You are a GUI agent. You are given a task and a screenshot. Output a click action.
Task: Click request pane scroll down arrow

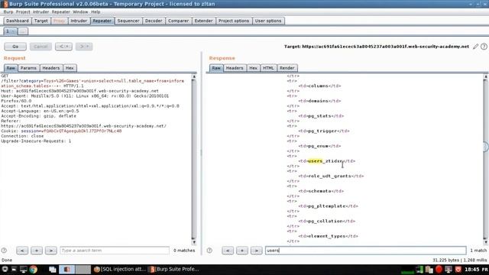(194, 242)
